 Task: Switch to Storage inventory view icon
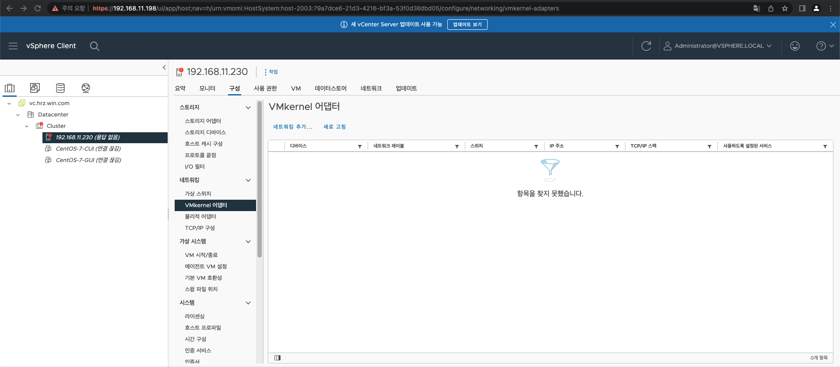pos(60,88)
